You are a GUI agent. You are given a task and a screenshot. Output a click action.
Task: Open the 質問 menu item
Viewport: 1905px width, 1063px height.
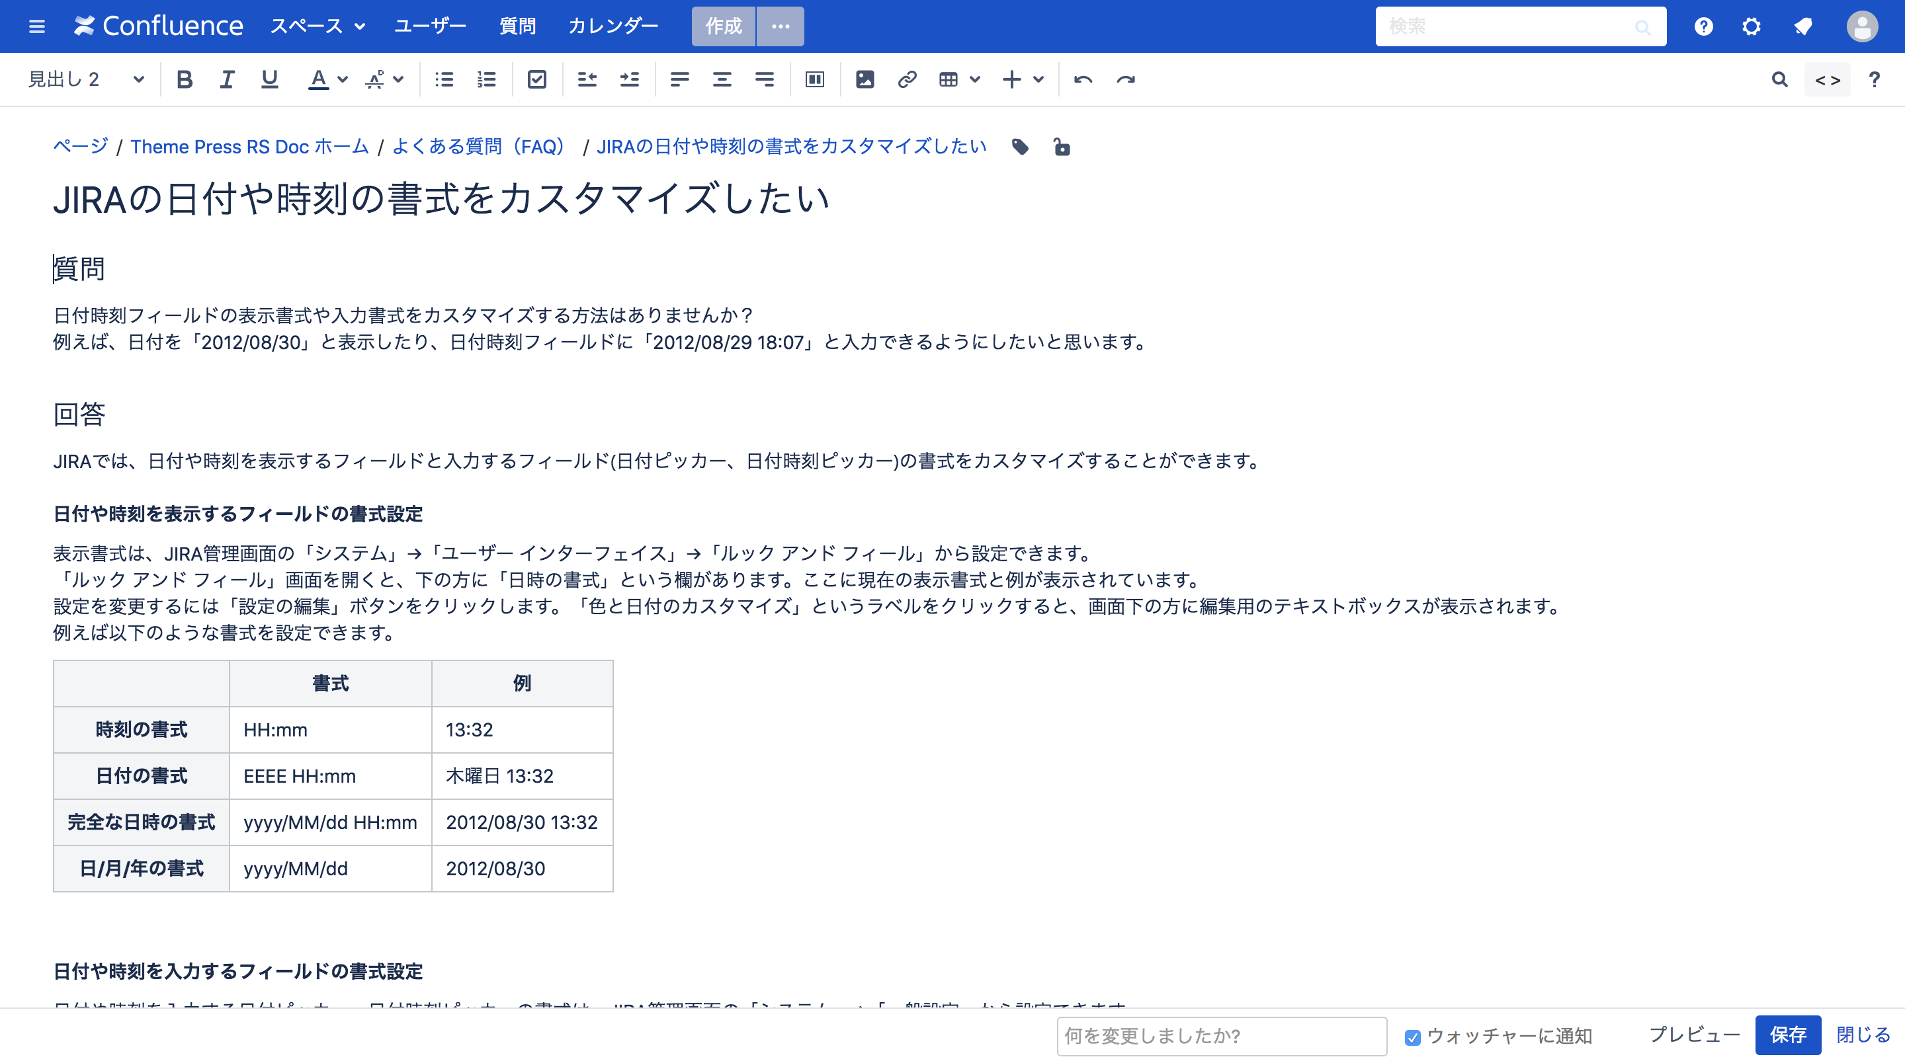click(518, 26)
